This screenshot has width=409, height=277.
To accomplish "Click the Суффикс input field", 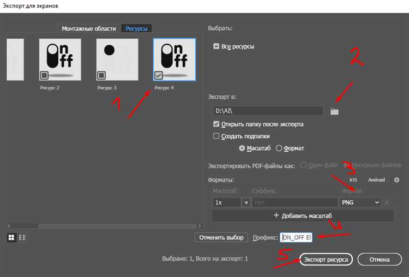I will 294,202.
